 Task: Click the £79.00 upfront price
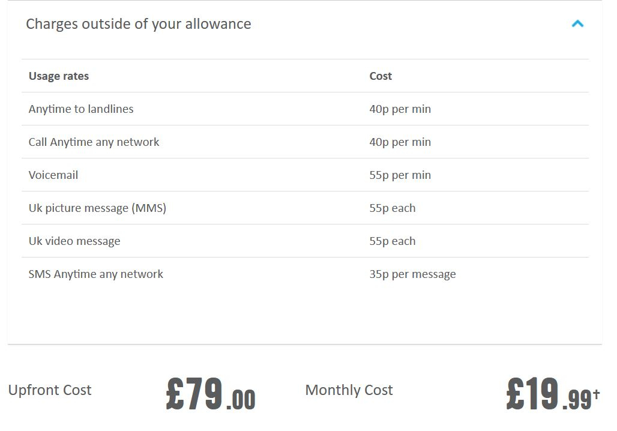[211, 393]
